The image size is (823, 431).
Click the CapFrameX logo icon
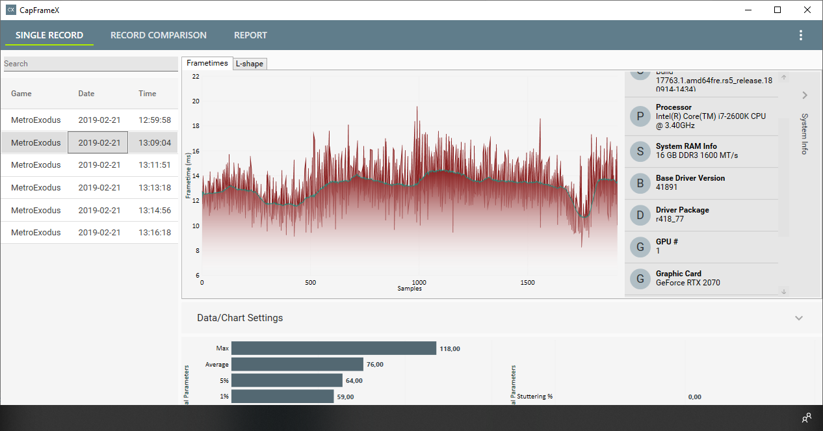(11, 10)
